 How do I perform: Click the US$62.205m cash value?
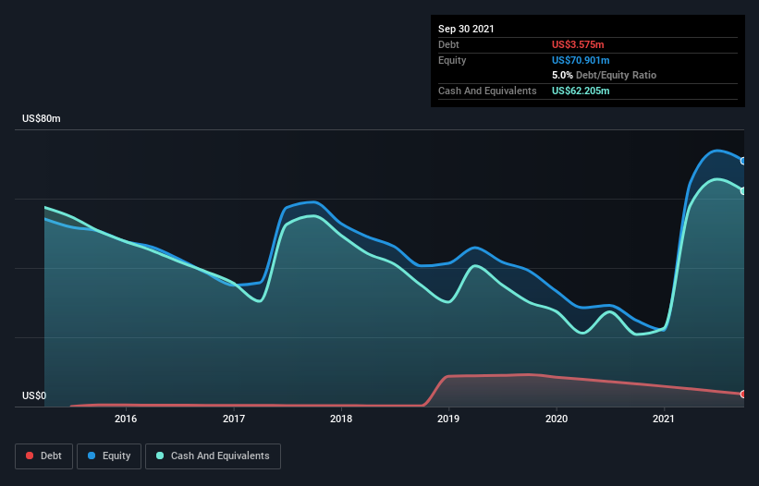coord(581,91)
